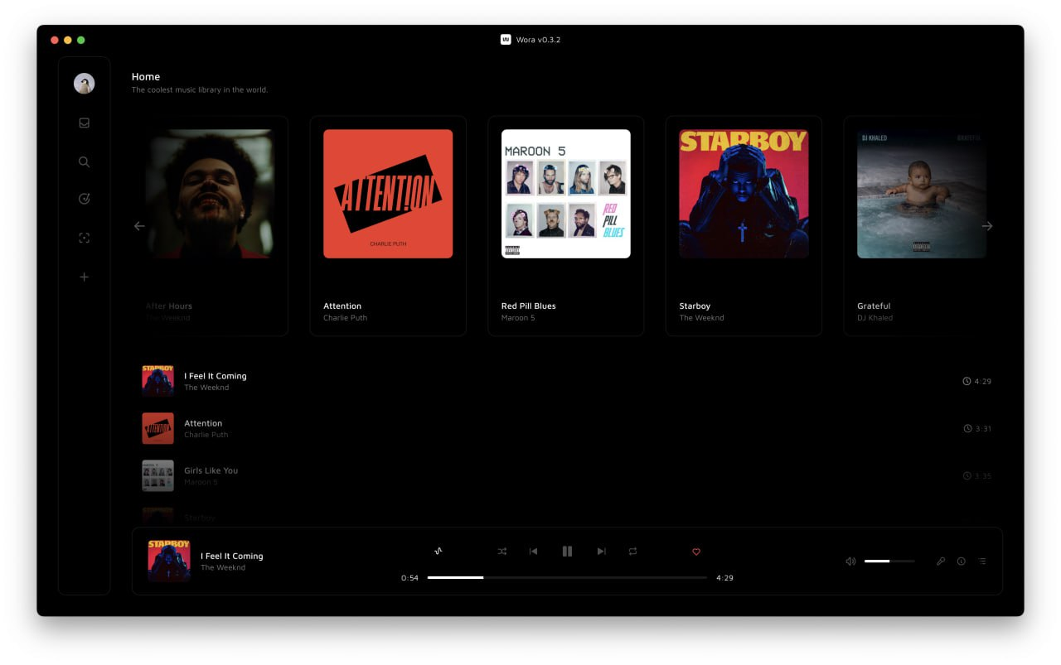Open the Attention album card cover
The height and width of the screenshot is (665, 1061).
point(388,194)
